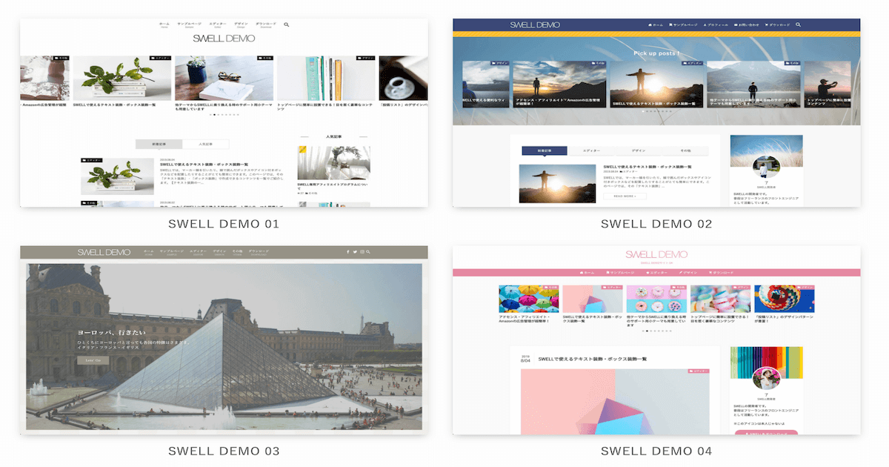Open lake and mountain card in demo 02 slider
The height and width of the screenshot is (467, 889).
[x=753, y=84]
